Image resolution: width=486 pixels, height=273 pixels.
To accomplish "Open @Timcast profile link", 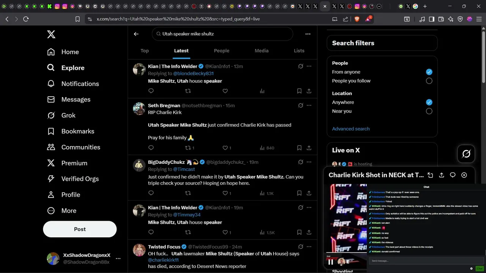I will click(x=184, y=169).
